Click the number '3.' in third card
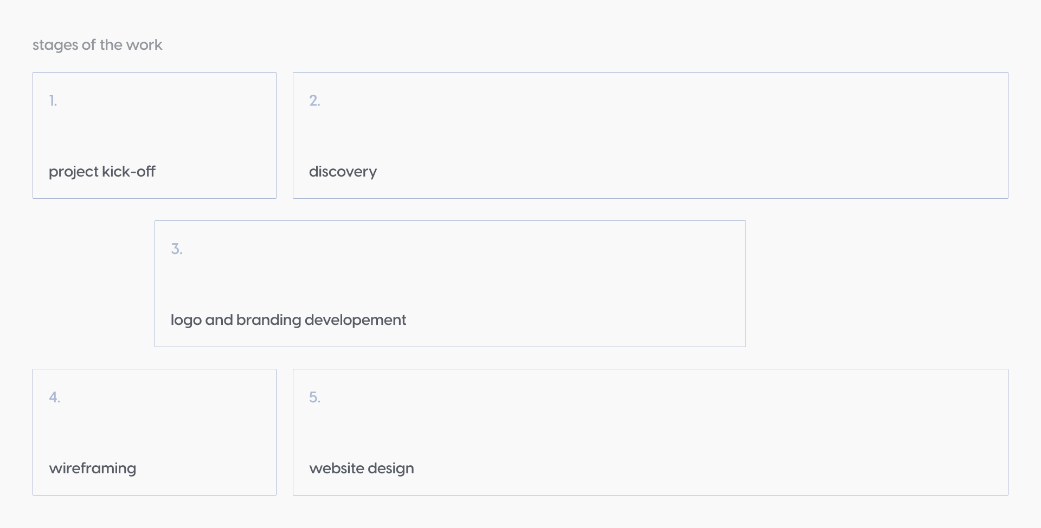Viewport: 1041px width, 528px height. (177, 249)
